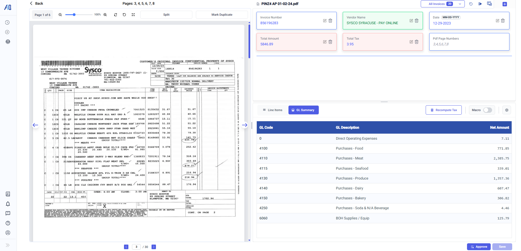This screenshot has width=521, height=251.
Task: Delete the Vendor Name field
Action: [417, 21]
